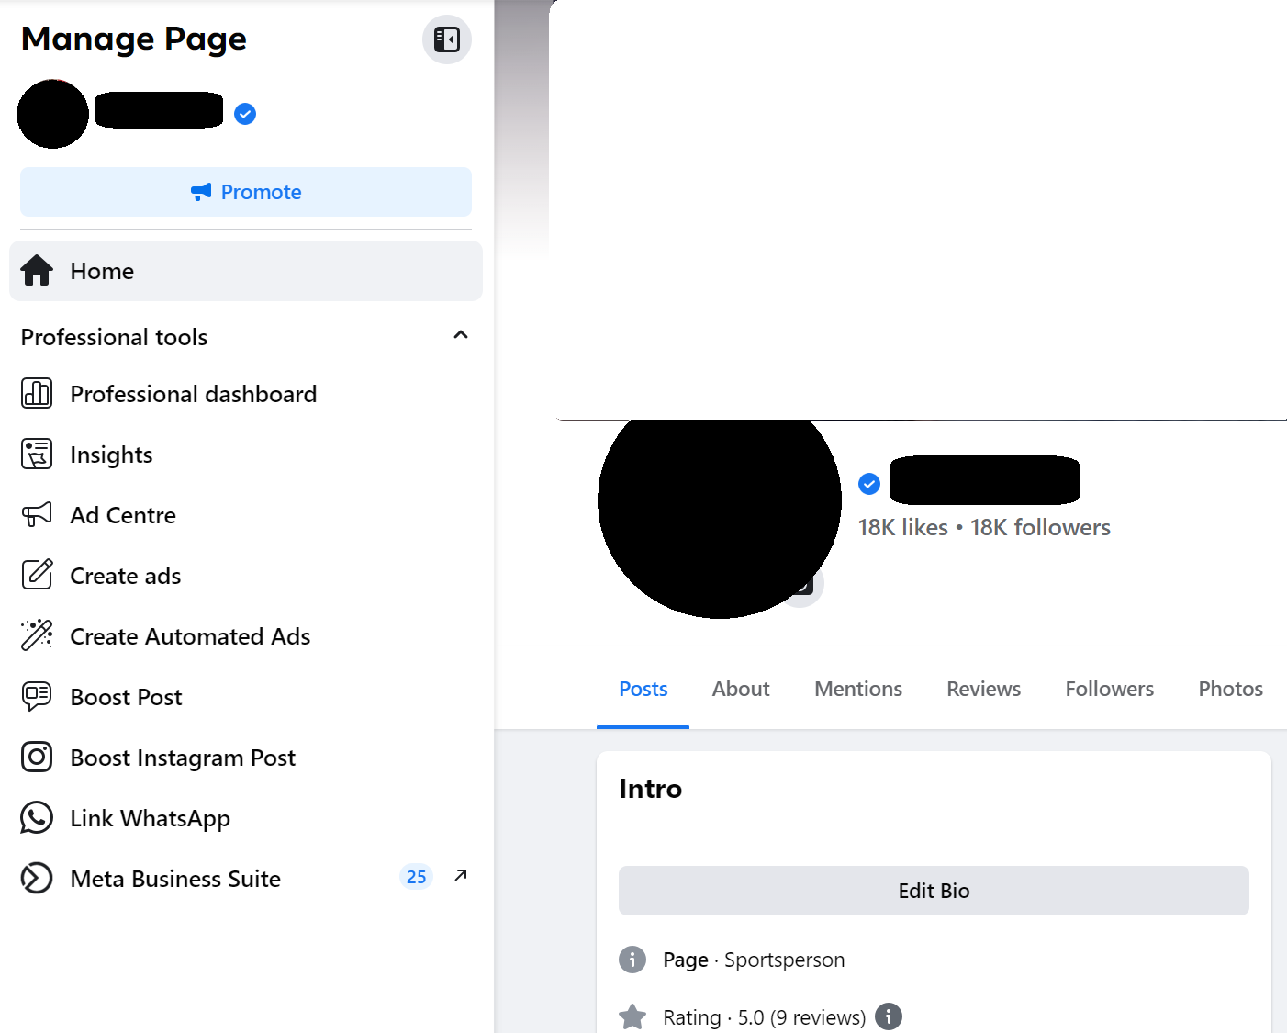The width and height of the screenshot is (1287, 1033).
Task: Click Boost Instagram Post icon
Action: click(x=37, y=757)
